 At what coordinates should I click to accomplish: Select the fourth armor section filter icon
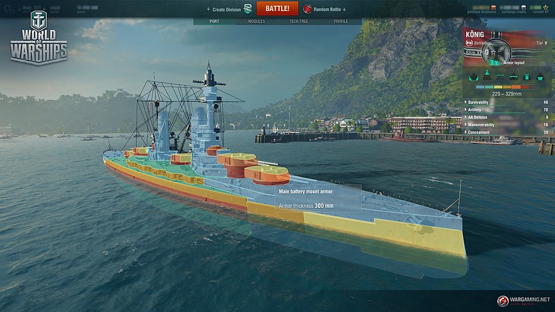click(x=513, y=76)
